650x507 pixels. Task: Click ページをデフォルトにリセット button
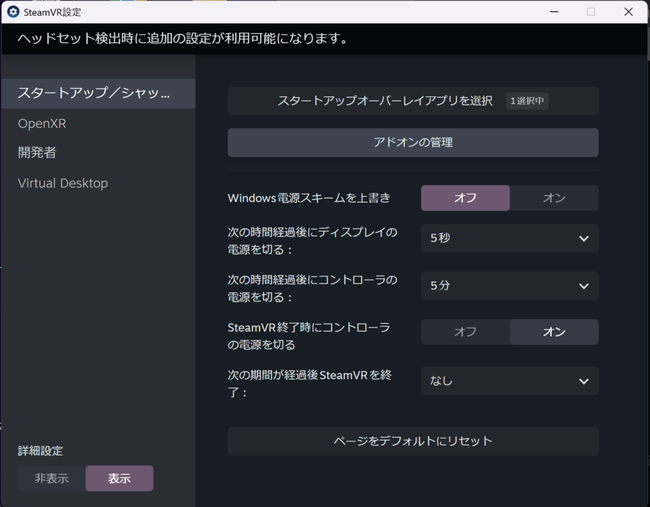413,441
